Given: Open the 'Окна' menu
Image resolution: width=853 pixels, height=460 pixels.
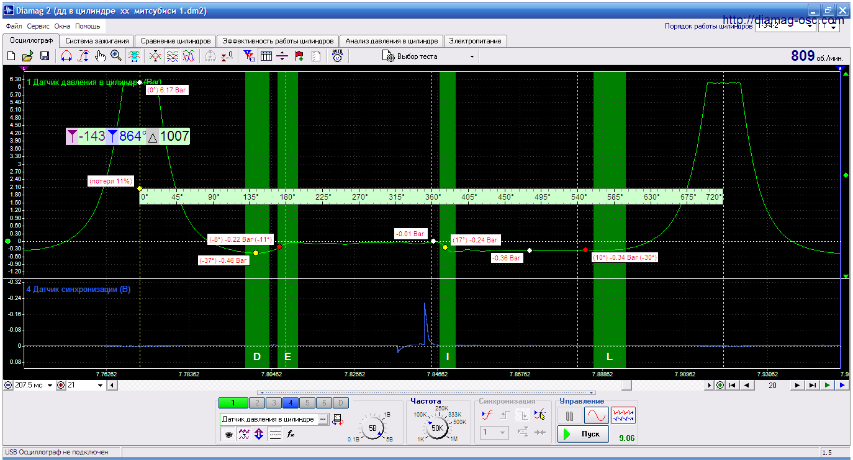Looking at the screenshot, I should (62, 27).
